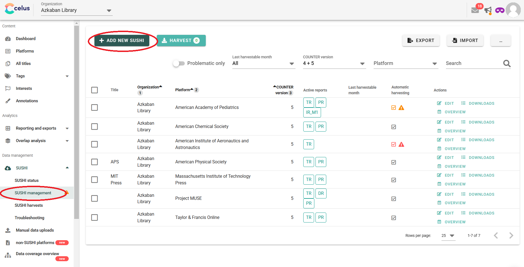
Task: Click PR report badge for Taylor & Francis Online
Action: (x=321, y=218)
